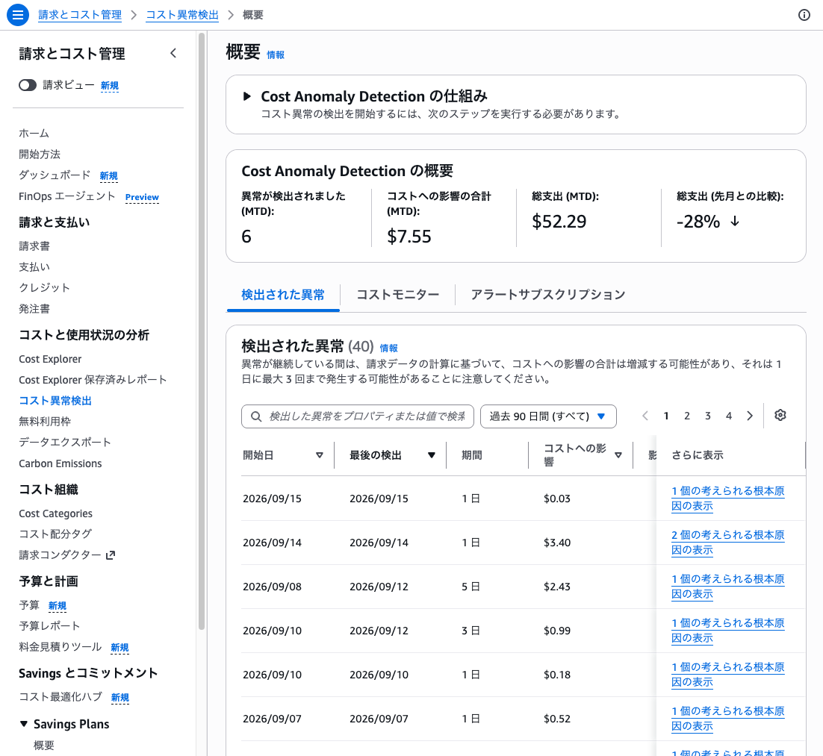Go to page 3 of anomalies
This screenshot has height=756, width=823.
coord(707,416)
